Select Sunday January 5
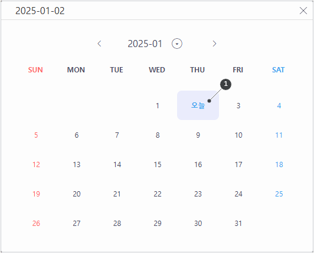This screenshot has width=314, height=253. (x=36, y=135)
